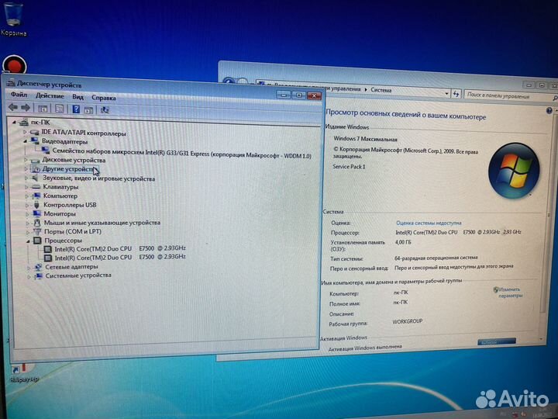Screen dimensions: 558x419
Task: Click the Системные устройства icon
Action: [x=39, y=275]
